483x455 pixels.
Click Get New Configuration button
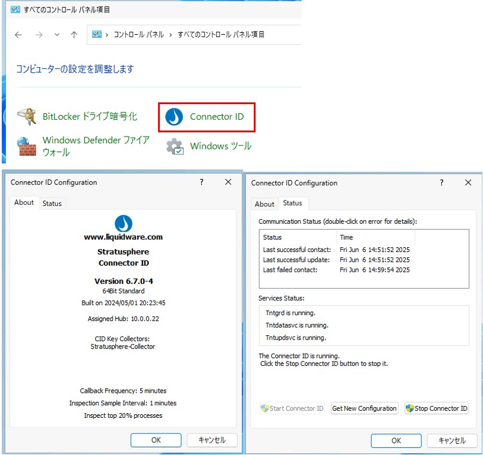click(364, 408)
